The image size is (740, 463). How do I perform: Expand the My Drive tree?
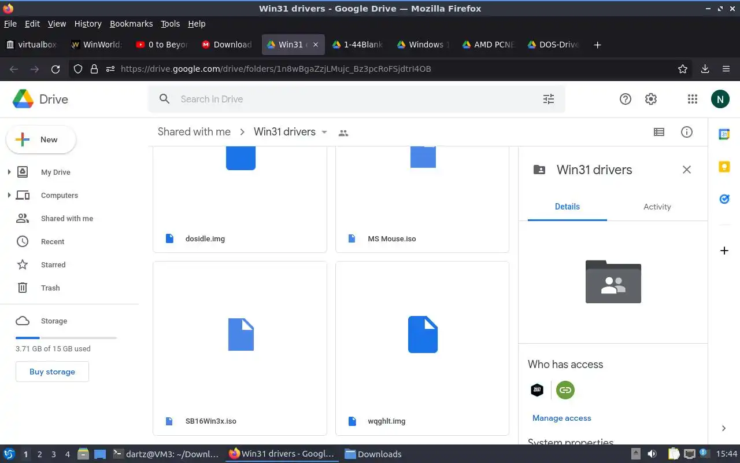coord(9,172)
